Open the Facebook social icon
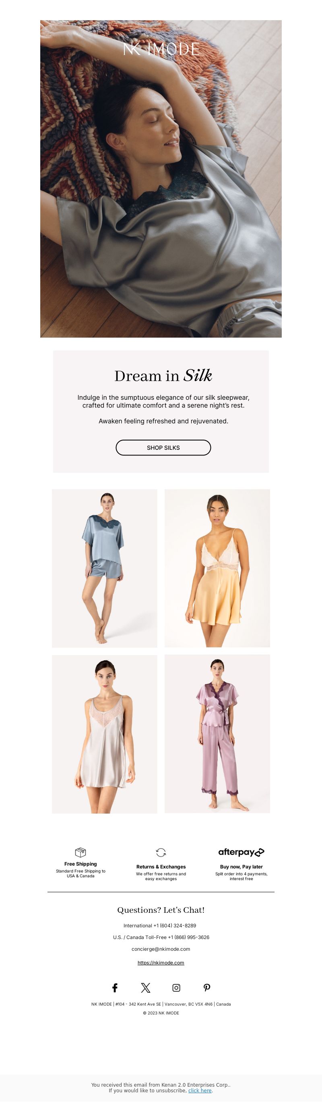 (115, 988)
